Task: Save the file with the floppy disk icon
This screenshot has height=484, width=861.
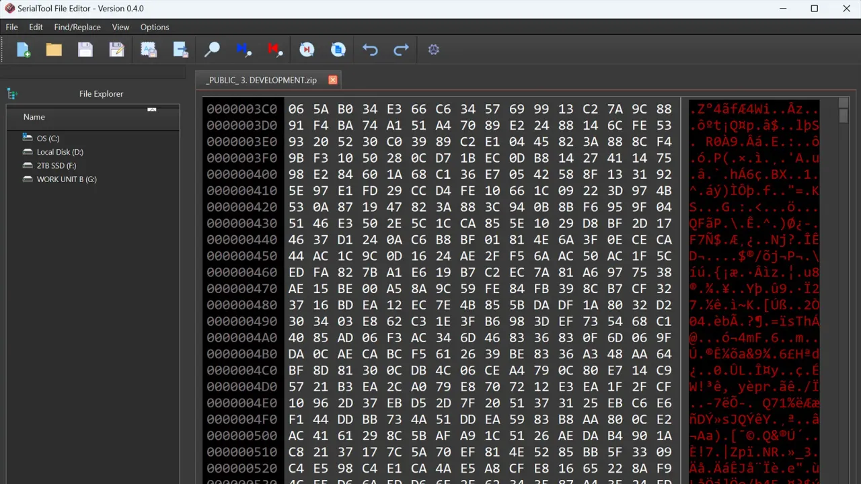Action: pyautogui.click(x=85, y=50)
